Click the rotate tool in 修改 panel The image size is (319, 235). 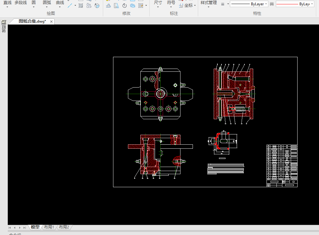pyautogui.click(x=125, y=6)
